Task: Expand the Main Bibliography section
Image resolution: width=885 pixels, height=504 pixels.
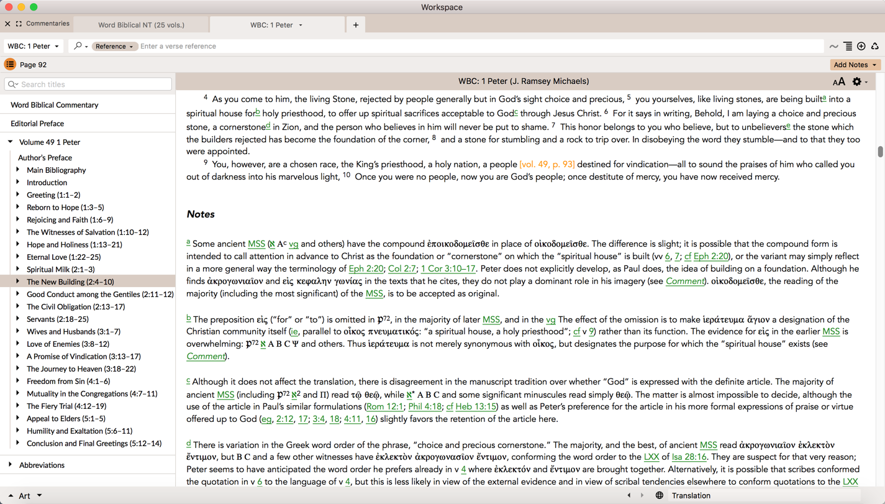Action: tap(18, 170)
